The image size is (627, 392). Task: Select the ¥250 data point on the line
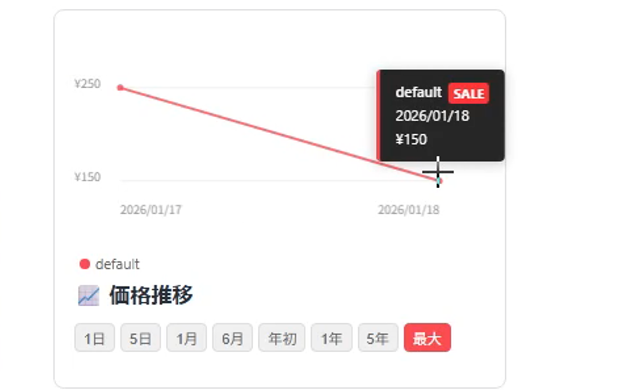pos(120,88)
